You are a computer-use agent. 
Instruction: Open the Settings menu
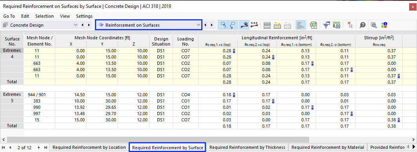[x=84, y=16]
